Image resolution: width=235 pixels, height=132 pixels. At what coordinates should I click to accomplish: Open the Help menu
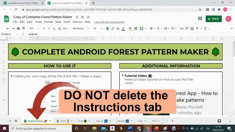click(x=87, y=22)
